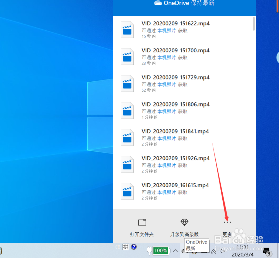
Task: Open 本机照片 link under VID_20200209_161615.mp4
Action: (x=167, y=193)
